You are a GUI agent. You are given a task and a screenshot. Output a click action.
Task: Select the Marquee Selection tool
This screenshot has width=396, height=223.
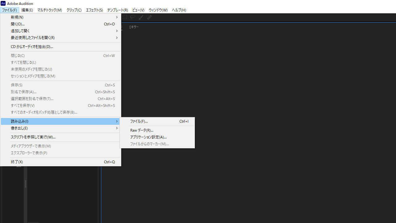pyautogui.click(x=125, y=17)
